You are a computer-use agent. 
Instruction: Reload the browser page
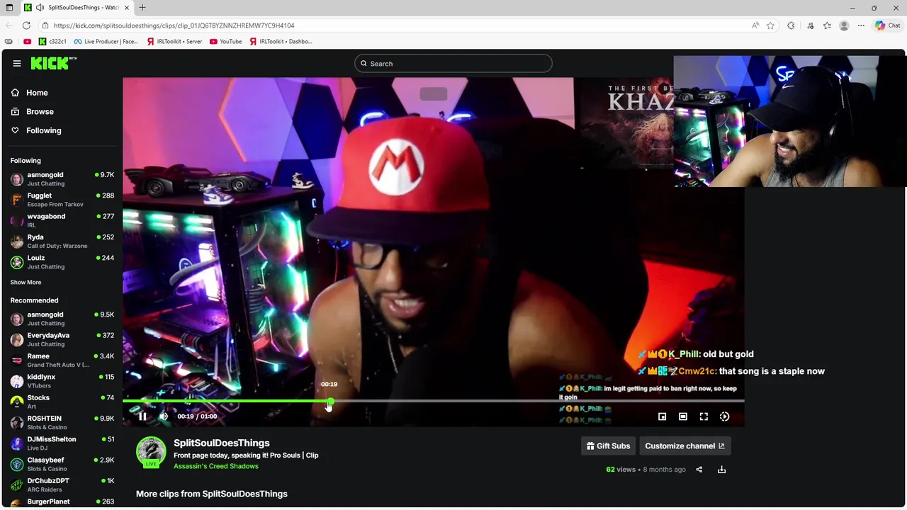(26, 25)
